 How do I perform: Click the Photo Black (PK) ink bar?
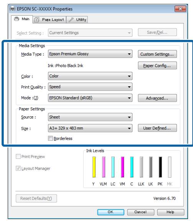pos(160,167)
